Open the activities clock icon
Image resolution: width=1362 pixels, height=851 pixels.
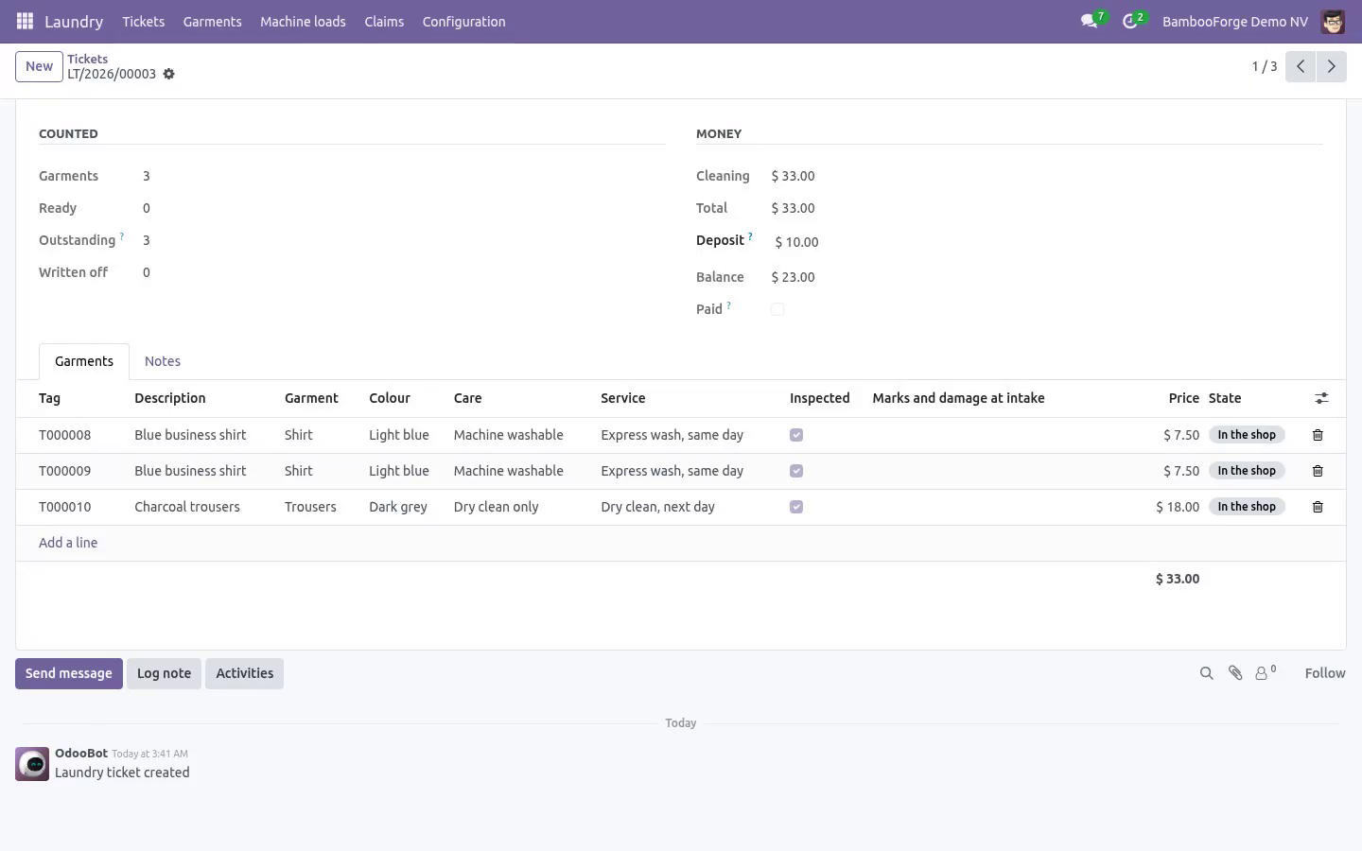click(x=1129, y=21)
